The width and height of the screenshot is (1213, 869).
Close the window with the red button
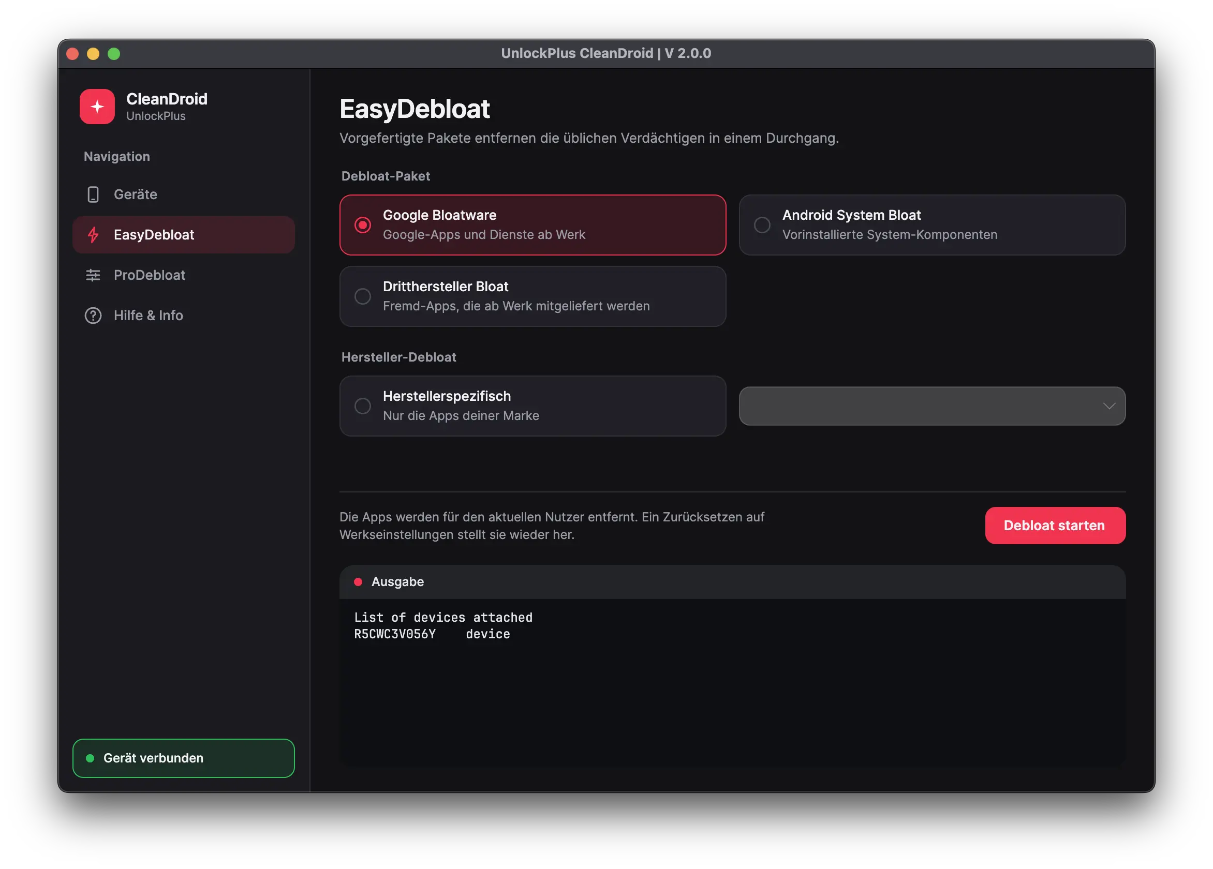click(x=73, y=53)
